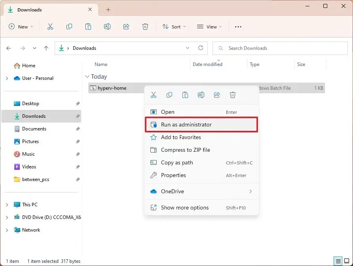Select the Cut icon in the context menu
The height and width of the screenshot is (266, 353).
coord(154,95)
